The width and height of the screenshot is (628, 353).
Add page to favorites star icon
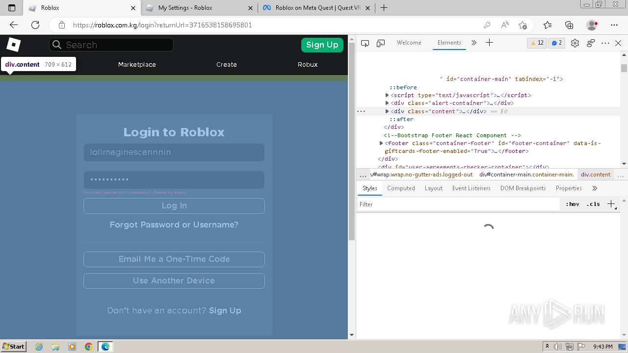coord(523,25)
